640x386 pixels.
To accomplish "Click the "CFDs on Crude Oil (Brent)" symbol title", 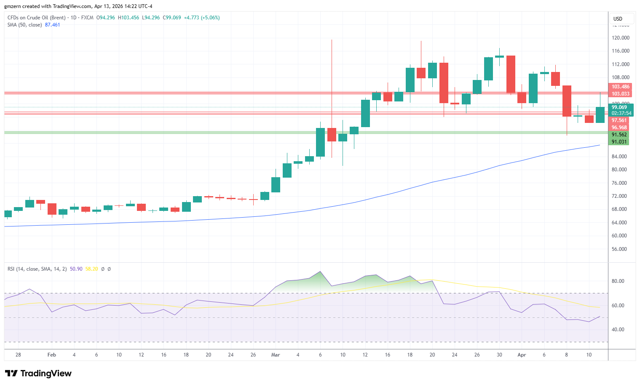I will click(x=37, y=18).
